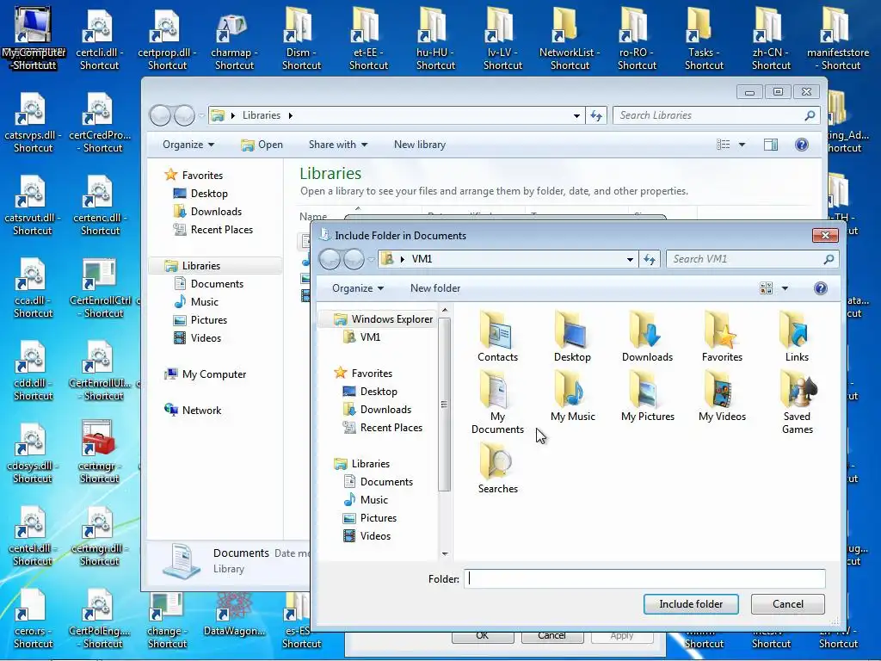Select the My Videos folder icon
Screen dimensions: 881x661
722,396
